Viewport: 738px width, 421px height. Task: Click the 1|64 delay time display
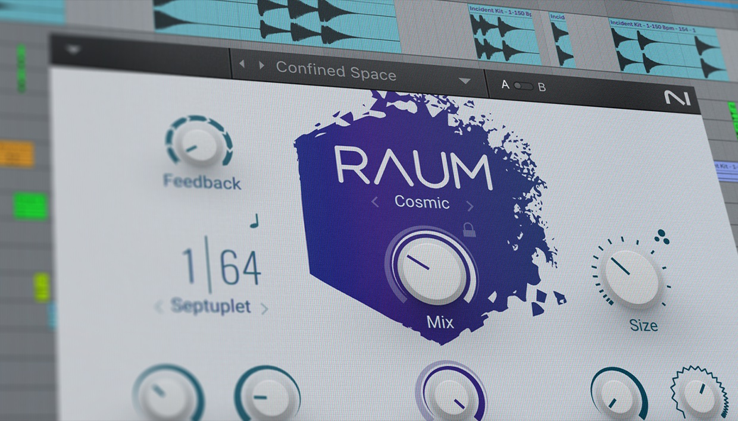tap(220, 267)
